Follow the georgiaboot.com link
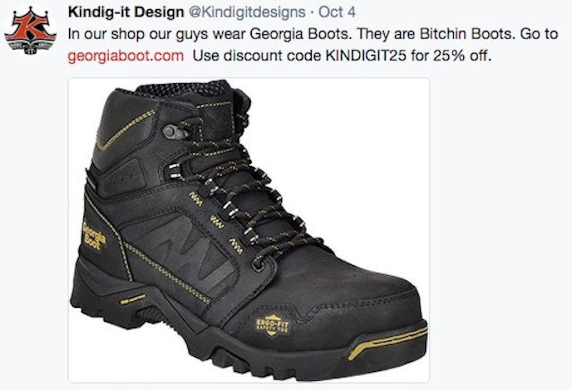572x390 pixels. (x=125, y=56)
